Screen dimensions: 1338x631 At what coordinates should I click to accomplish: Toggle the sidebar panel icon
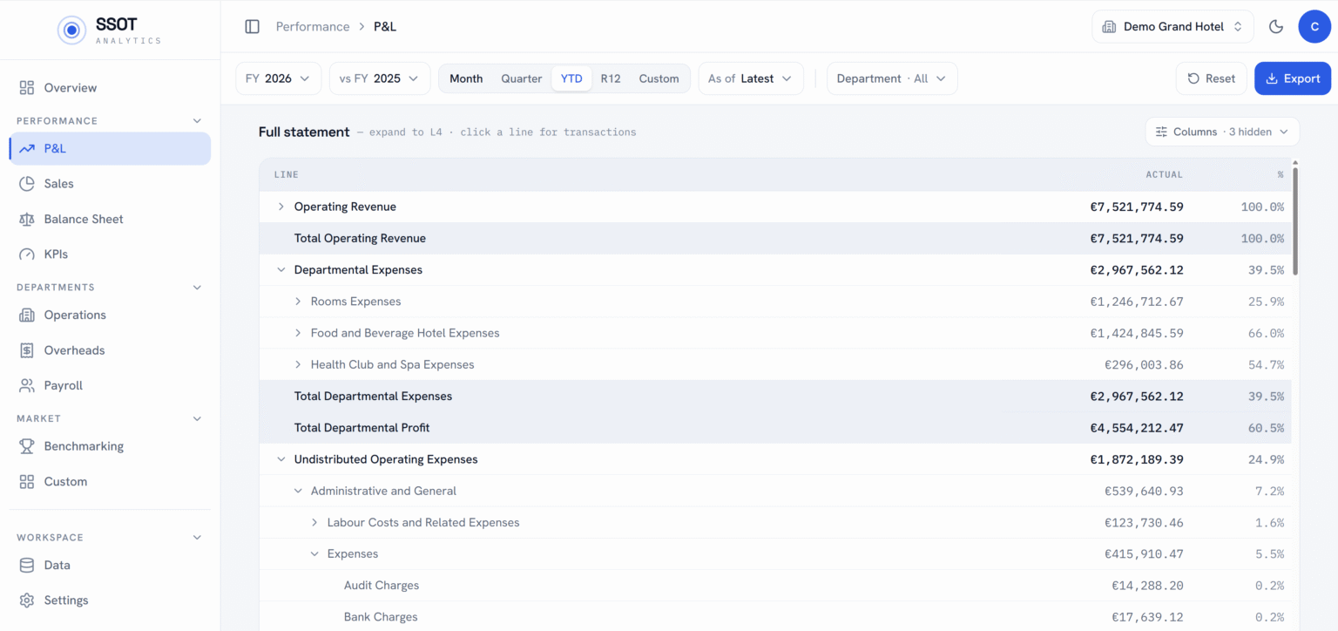[253, 27]
